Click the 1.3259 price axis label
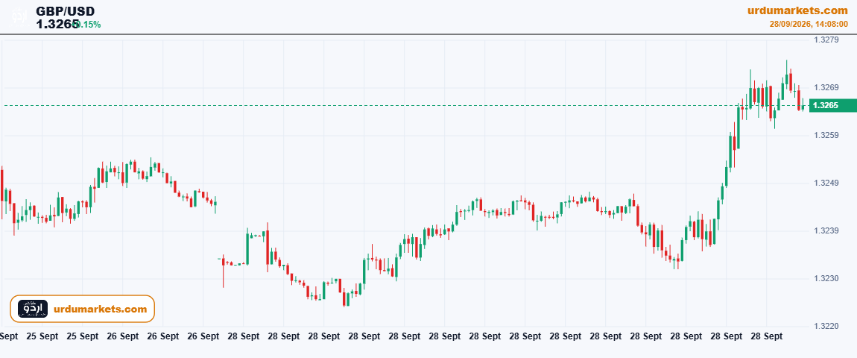 point(826,135)
